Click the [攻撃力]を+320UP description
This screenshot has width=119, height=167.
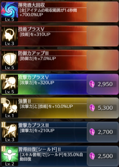[37, 83]
